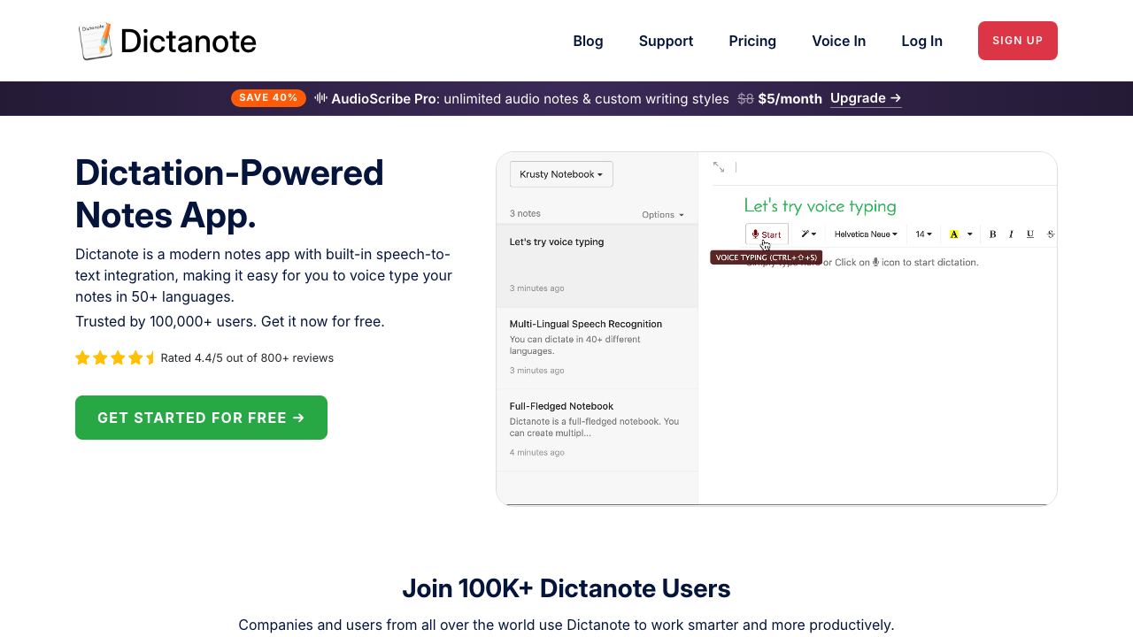Image resolution: width=1133 pixels, height=637 pixels.
Task: Open the notes Options dropdown
Action: click(x=663, y=214)
